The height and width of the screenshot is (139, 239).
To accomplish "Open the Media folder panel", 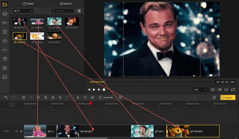I will point(5,4).
